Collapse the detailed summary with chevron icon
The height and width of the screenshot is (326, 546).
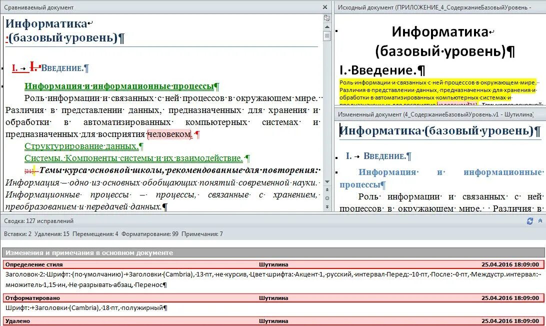(540, 221)
